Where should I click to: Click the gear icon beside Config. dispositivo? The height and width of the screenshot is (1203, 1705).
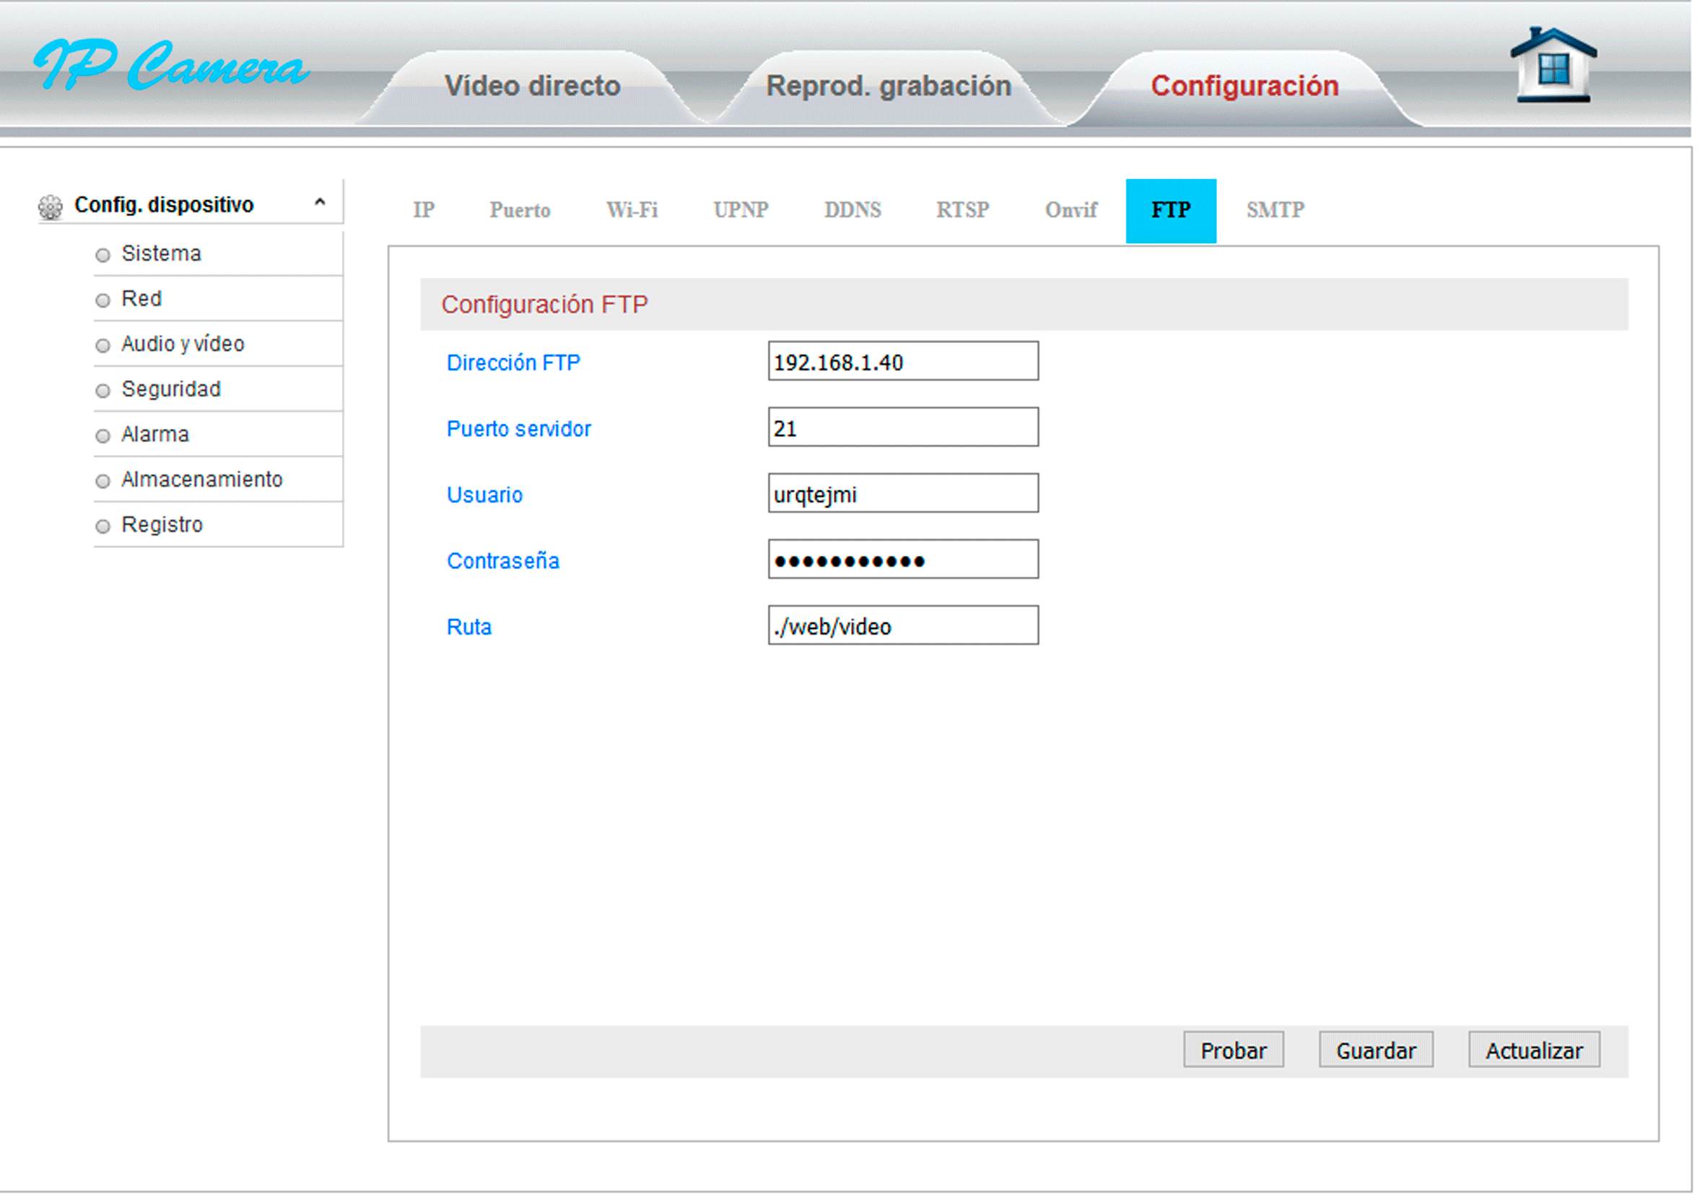(x=51, y=207)
